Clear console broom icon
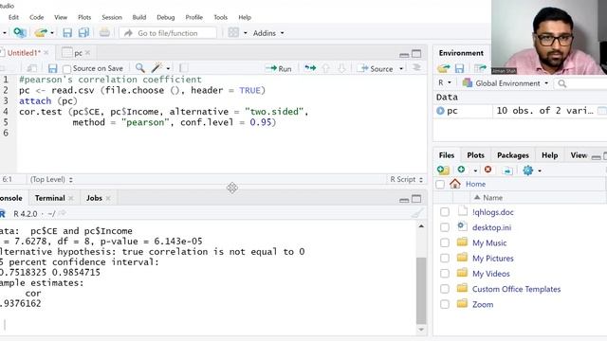Image resolution: width=607 pixels, height=341 pixels. (417, 213)
